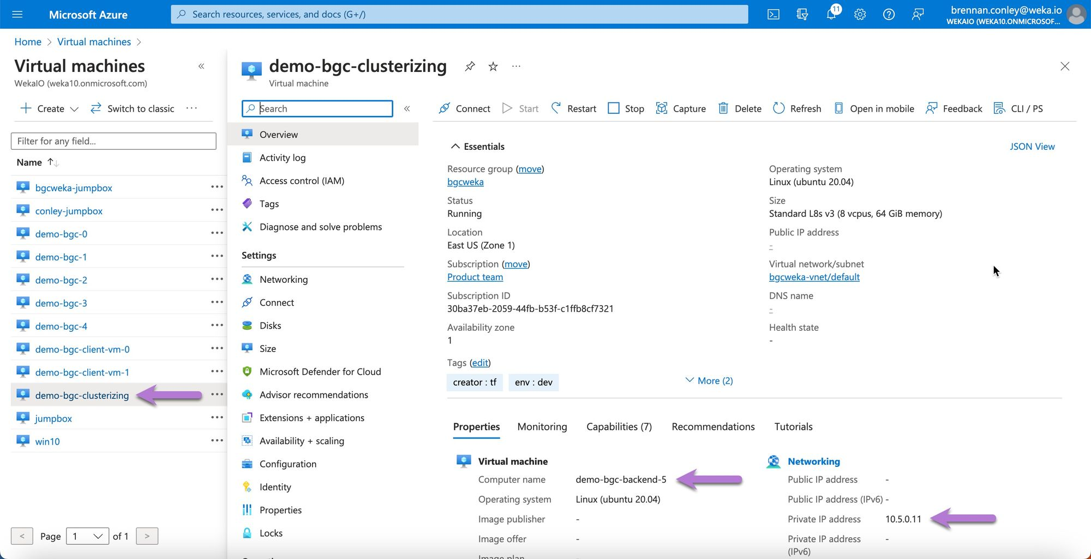Expand the Create dropdown arrow
The image size is (1091, 559).
pyautogui.click(x=75, y=109)
